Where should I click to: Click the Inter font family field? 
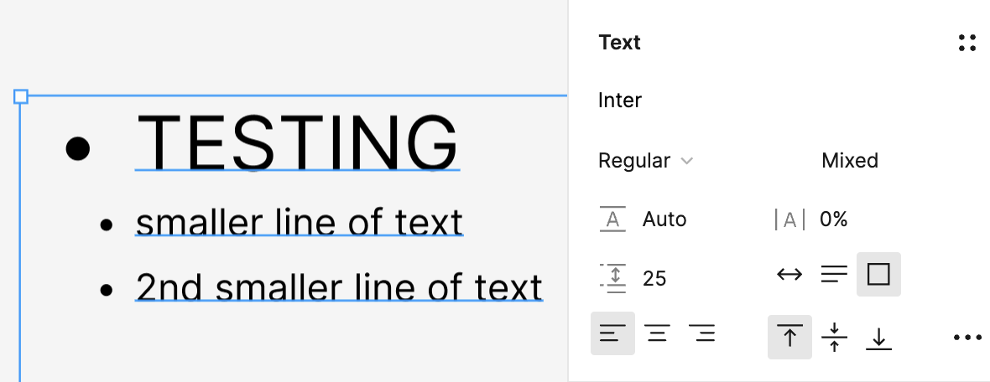[620, 101]
